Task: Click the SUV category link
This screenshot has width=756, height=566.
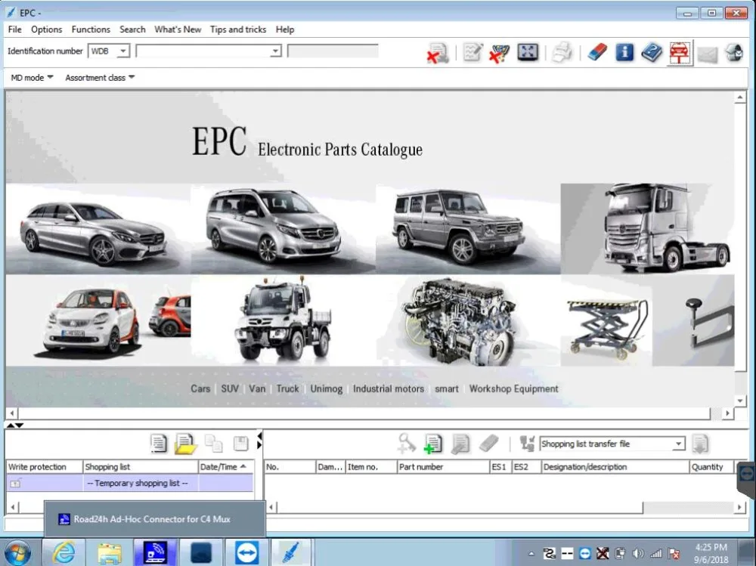Action: pyautogui.click(x=230, y=388)
